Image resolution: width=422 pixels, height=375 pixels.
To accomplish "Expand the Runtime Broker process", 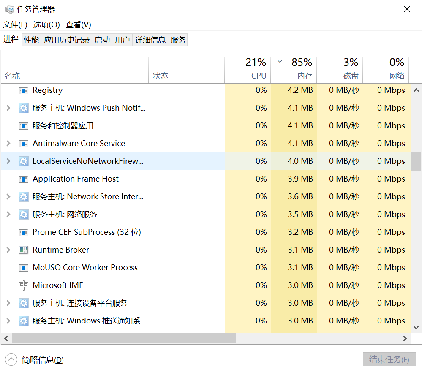I will click(x=8, y=250).
